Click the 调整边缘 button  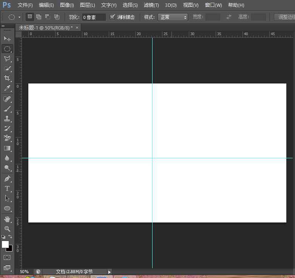pos(286,17)
